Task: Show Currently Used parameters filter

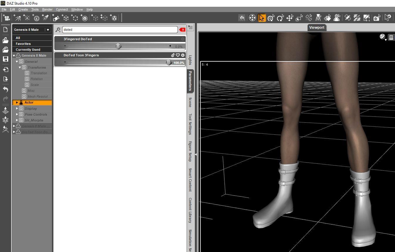Action: [32, 50]
